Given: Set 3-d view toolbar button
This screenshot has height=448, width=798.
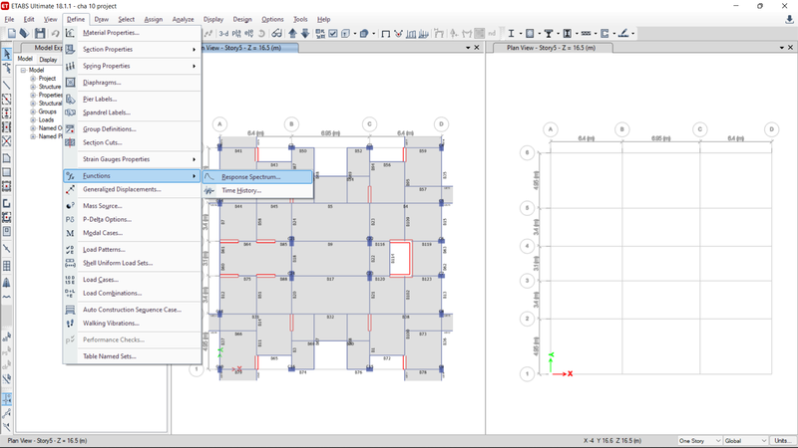Looking at the screenshot, I should coord(223,34).
